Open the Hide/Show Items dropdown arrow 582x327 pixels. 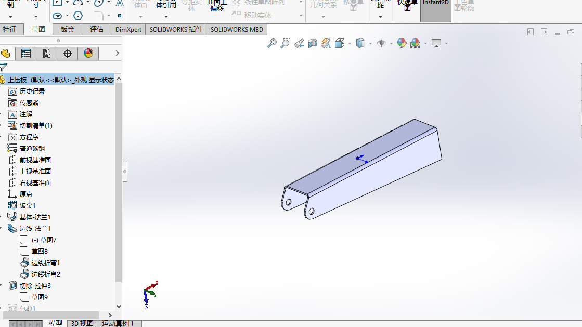click(391, 44)
